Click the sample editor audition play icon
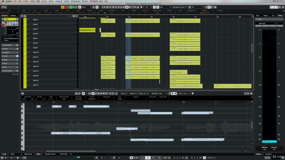The width and height of the screenshot is (285, 160). pyautogui.click(x=76, y=93)
